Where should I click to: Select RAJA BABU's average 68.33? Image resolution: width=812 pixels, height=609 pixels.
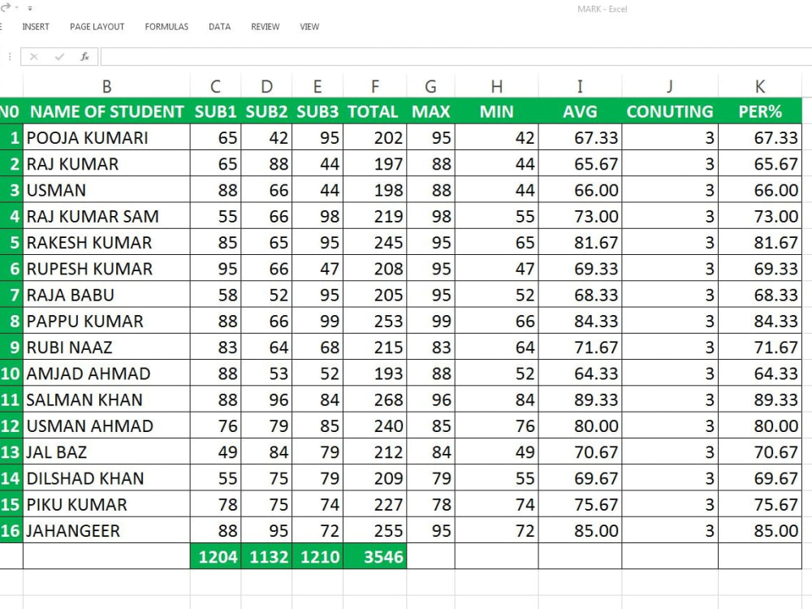click(580, 295)
